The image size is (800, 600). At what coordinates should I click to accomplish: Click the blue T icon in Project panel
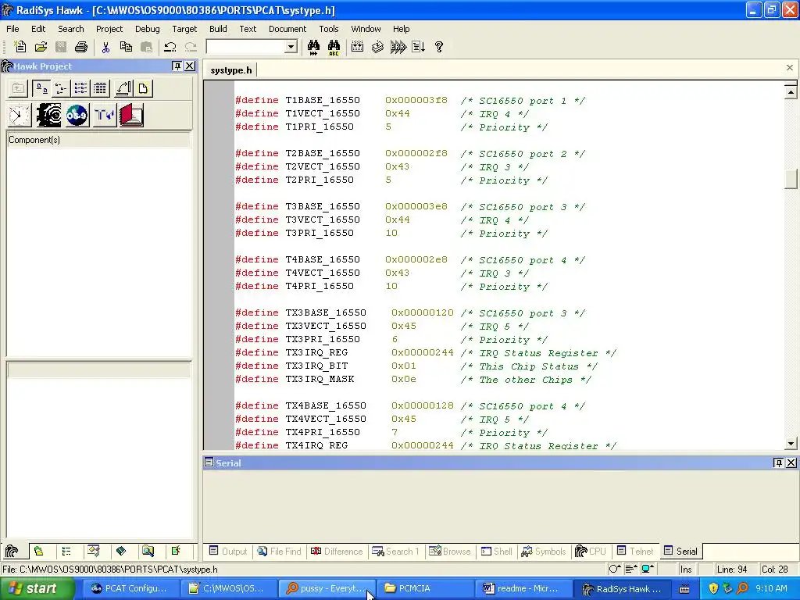[x=104, y=115]
